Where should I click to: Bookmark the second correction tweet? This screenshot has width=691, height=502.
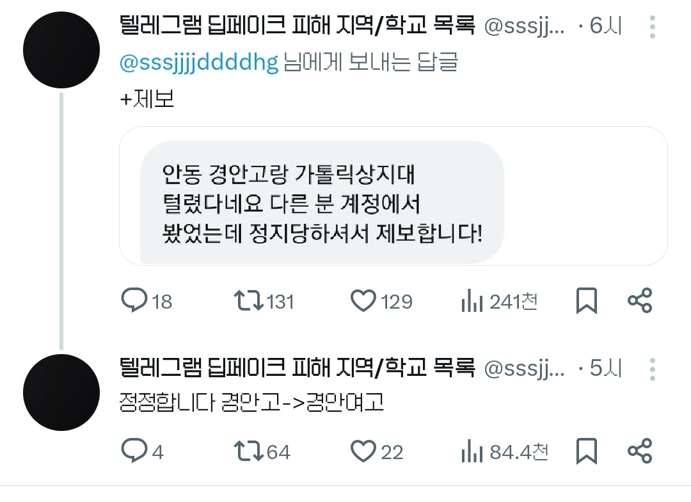586,451
